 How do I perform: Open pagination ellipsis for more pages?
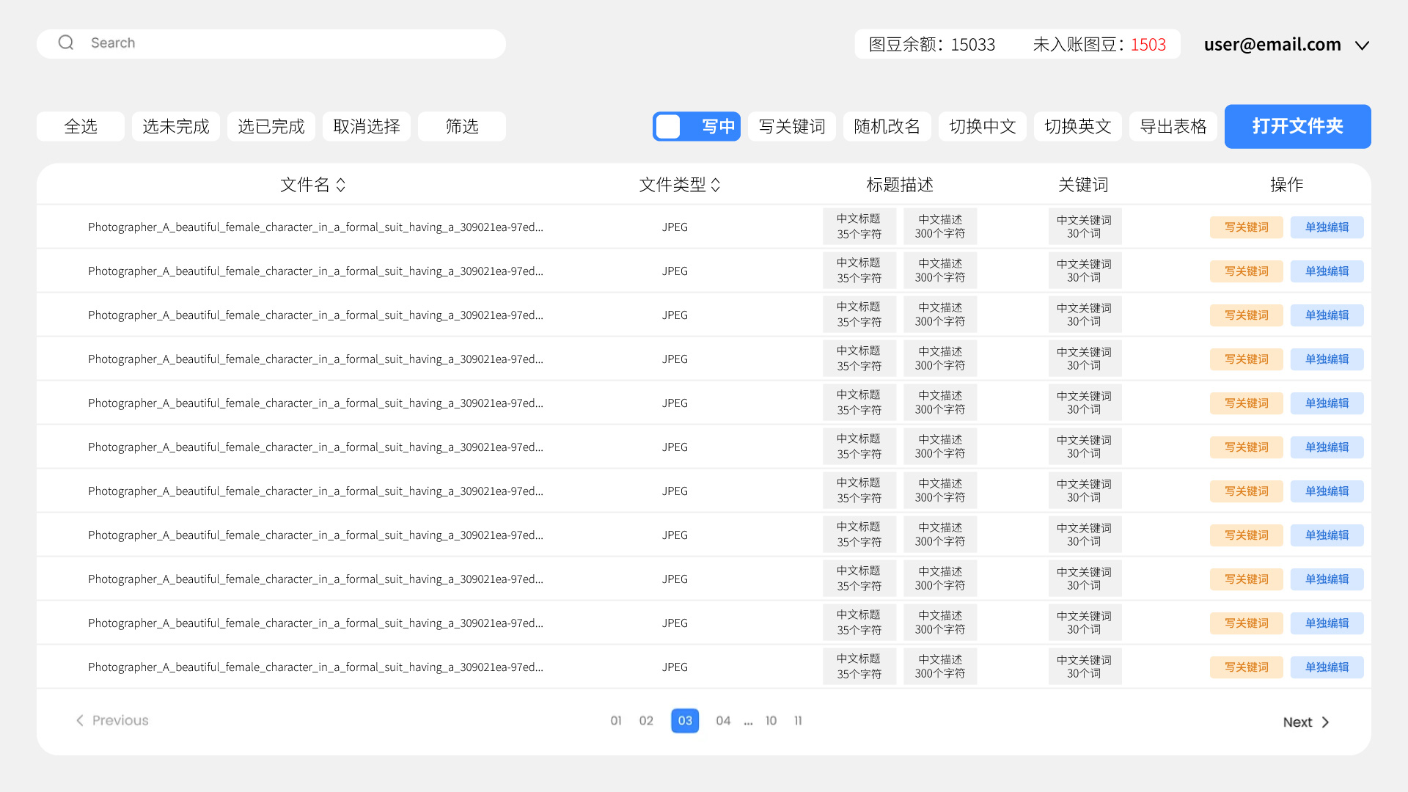(748, 722)
